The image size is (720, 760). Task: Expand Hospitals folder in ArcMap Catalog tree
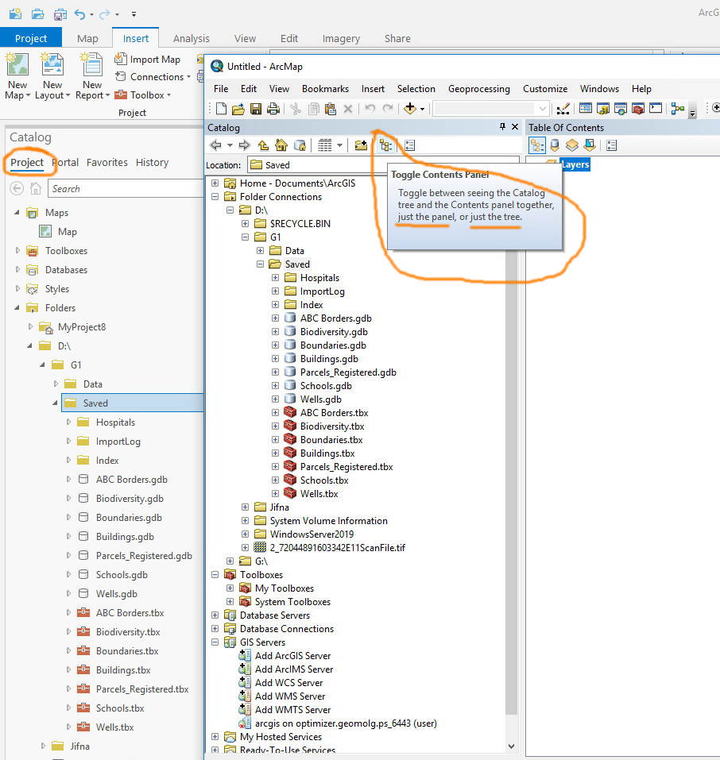(x=275, y=278)
